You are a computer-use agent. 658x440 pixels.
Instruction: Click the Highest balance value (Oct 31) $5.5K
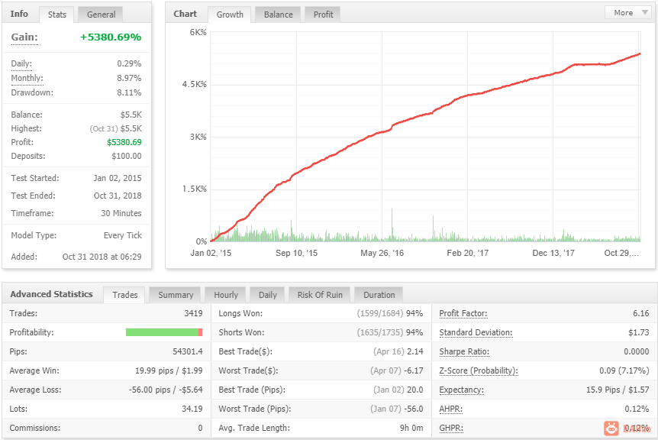116,128
